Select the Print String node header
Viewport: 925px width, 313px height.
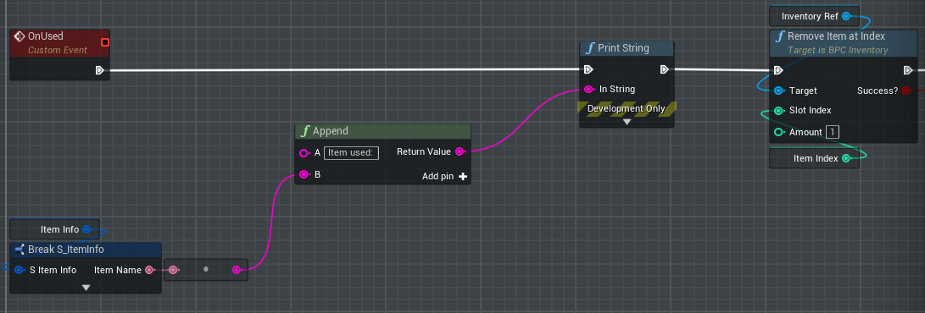(627, 48)
